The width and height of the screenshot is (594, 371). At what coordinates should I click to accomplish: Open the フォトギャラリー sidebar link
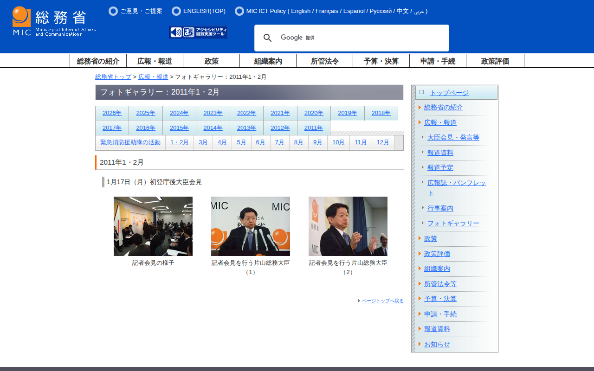(x=453, y=224)
